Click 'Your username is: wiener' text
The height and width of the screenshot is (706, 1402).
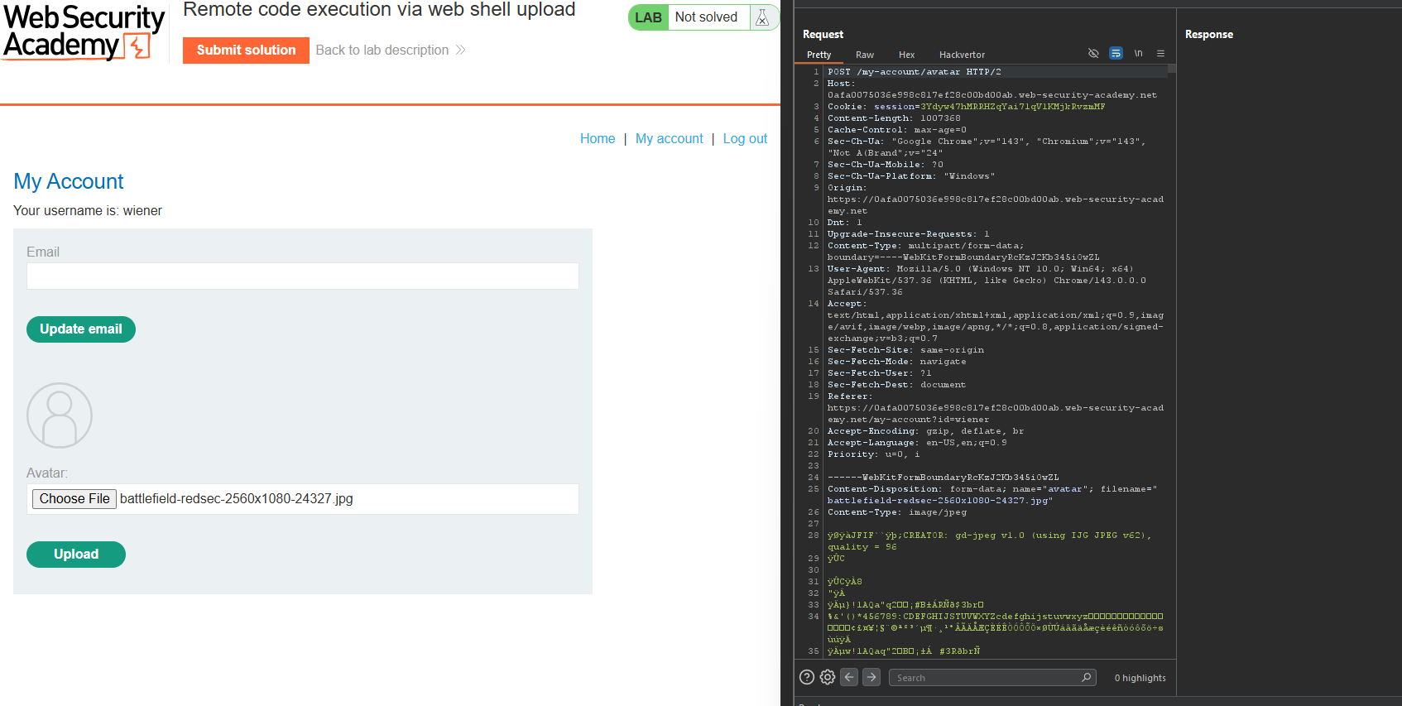(x=88, y=211)
